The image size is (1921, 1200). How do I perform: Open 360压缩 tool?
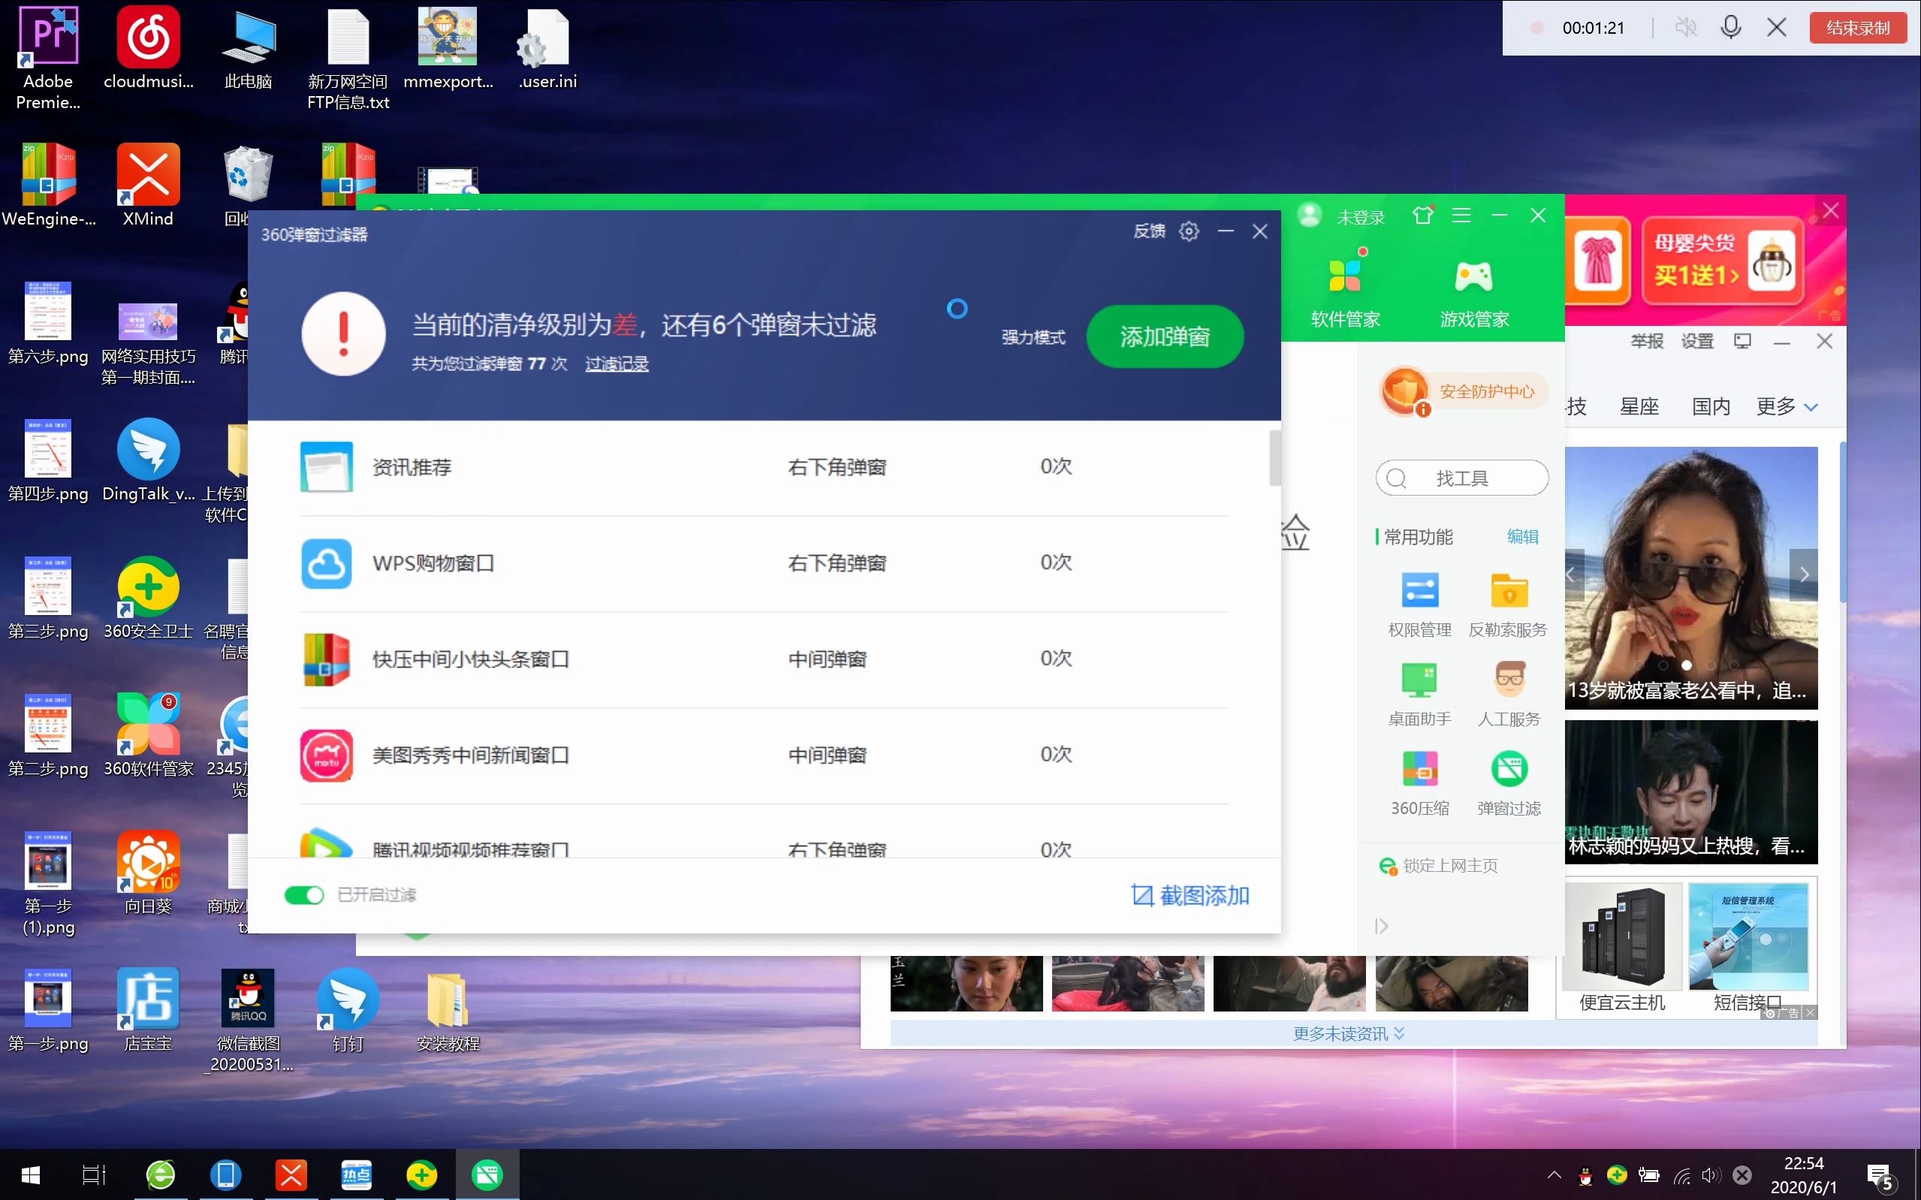coord(1419,783)
